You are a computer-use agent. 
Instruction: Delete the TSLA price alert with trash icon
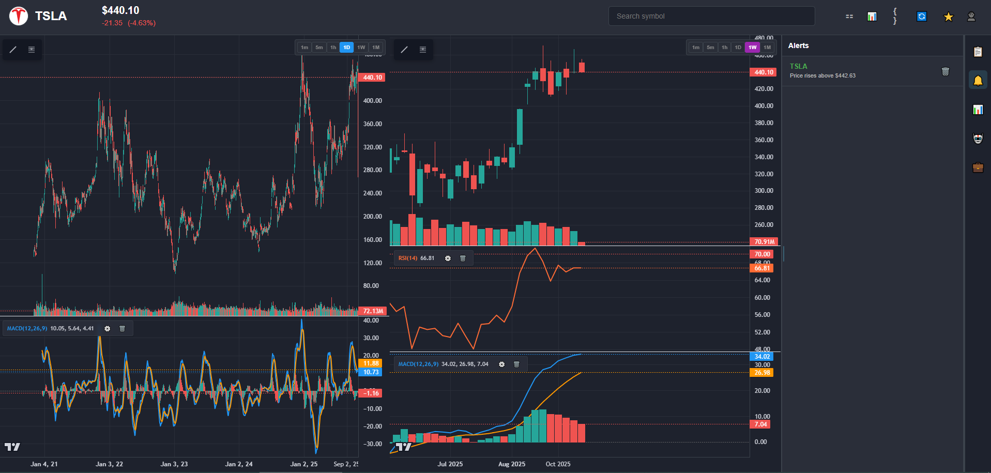(x=946, y=71)
